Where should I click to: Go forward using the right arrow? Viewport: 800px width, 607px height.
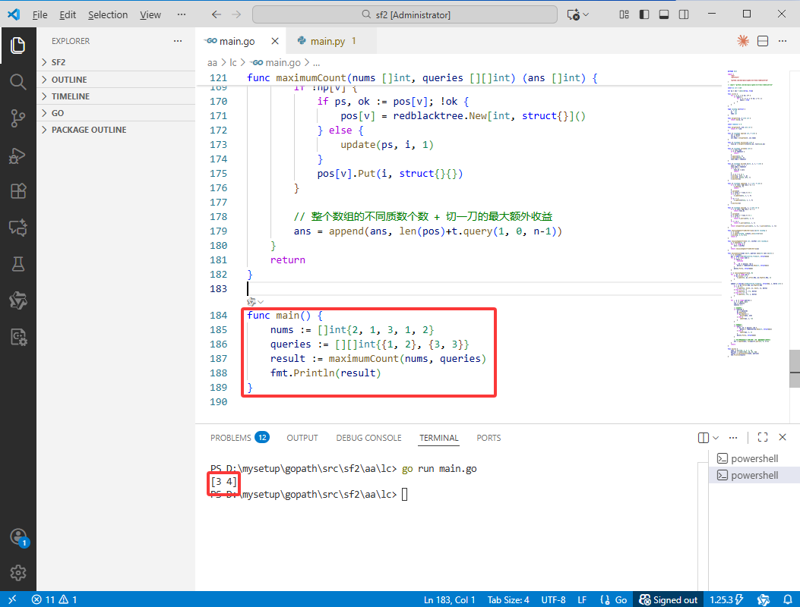pos(236,14)
